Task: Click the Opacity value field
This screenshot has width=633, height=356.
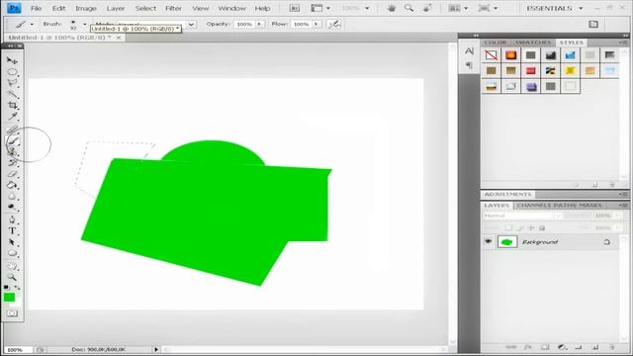Action: [244, 24]
